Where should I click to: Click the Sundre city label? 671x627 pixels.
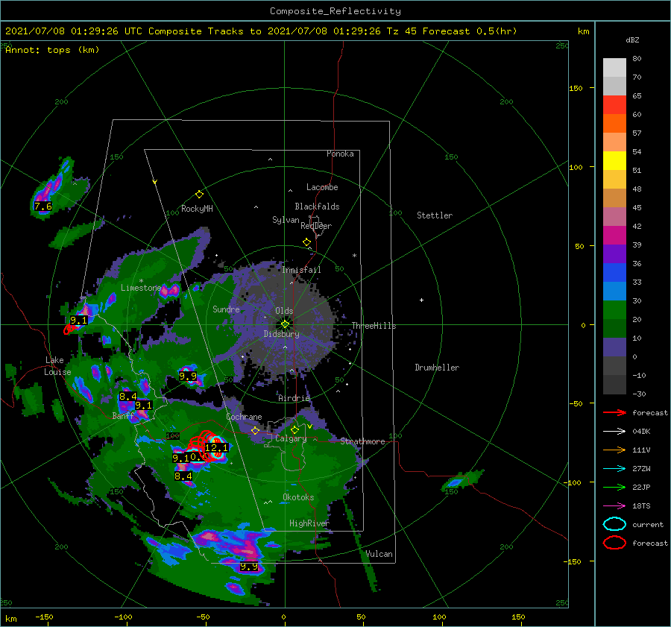pos(226,309)
